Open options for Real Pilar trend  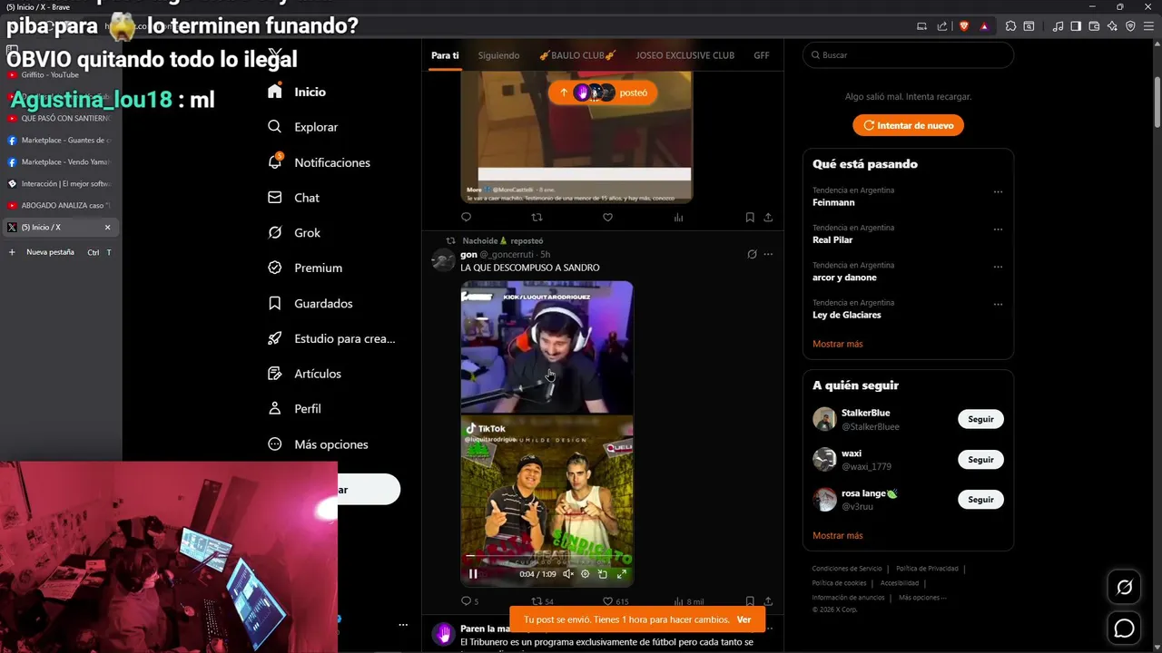998,229
